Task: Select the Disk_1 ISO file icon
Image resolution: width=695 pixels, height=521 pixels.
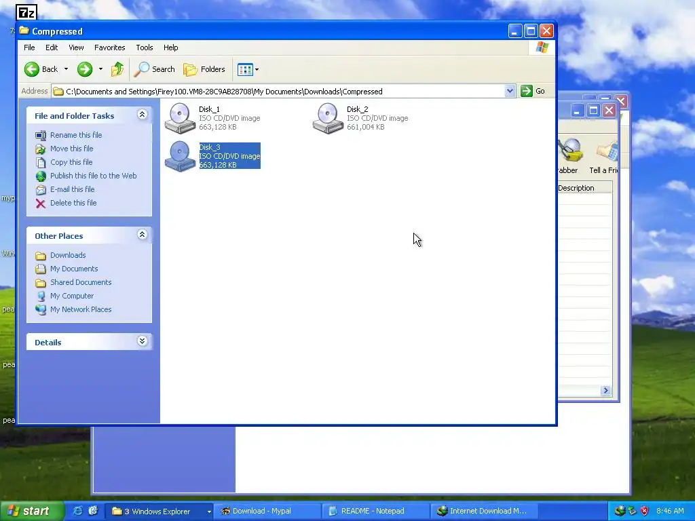Action: [180, 118]
